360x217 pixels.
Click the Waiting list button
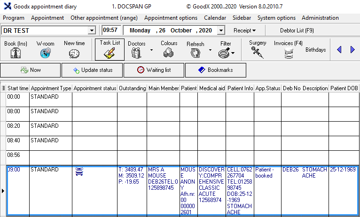(x=154, y=70)
